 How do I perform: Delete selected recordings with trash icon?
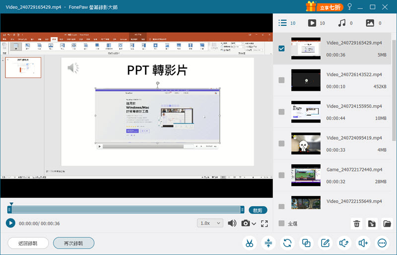356,224
